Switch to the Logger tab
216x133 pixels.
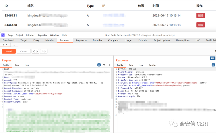[129, 40]
